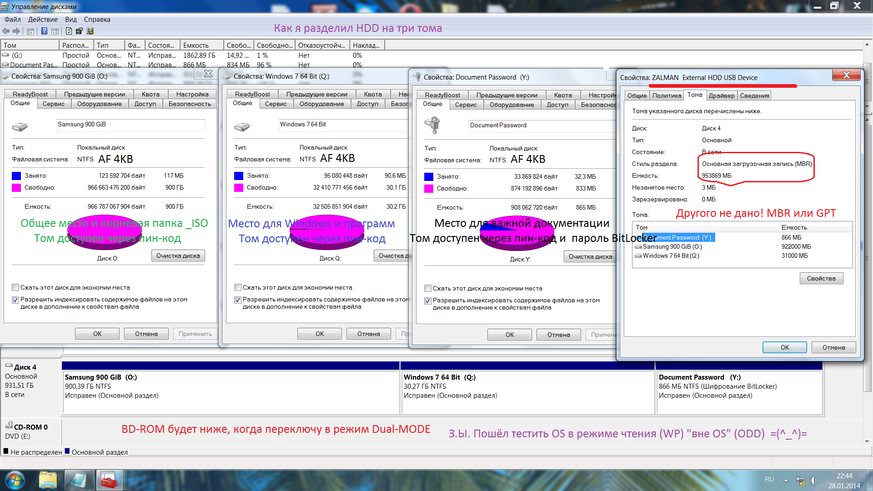The width and height of the screenshot is (873, 491).
Task: Open the Действие menu
Action: tap(43, 20)
